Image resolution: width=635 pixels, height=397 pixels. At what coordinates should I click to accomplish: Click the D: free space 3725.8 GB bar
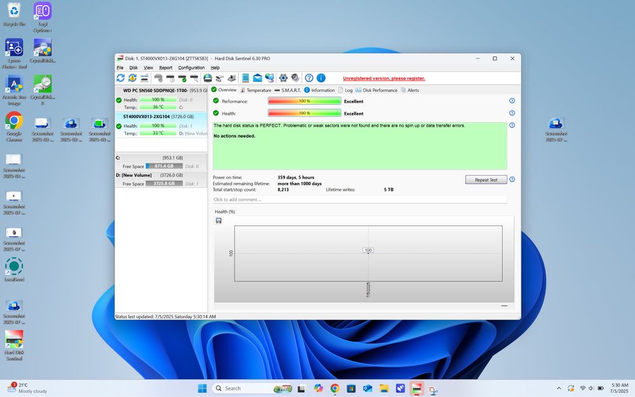tap(164, 184)
